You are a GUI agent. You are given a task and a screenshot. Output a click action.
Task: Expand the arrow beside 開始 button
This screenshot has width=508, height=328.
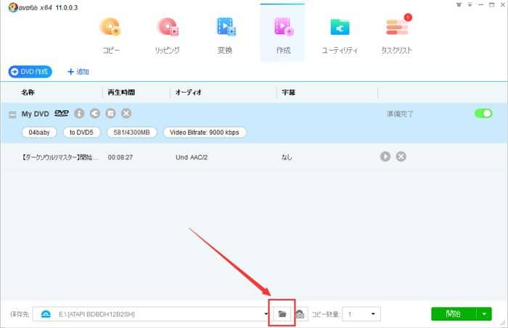(485, 314)
